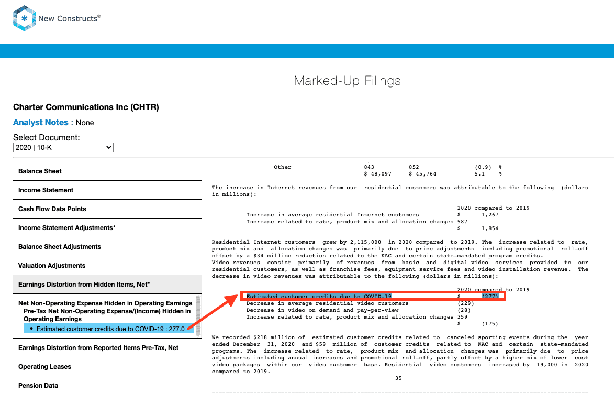
Task: Click Net Non-Operating Expense Hidden heading
Action: 105,303
